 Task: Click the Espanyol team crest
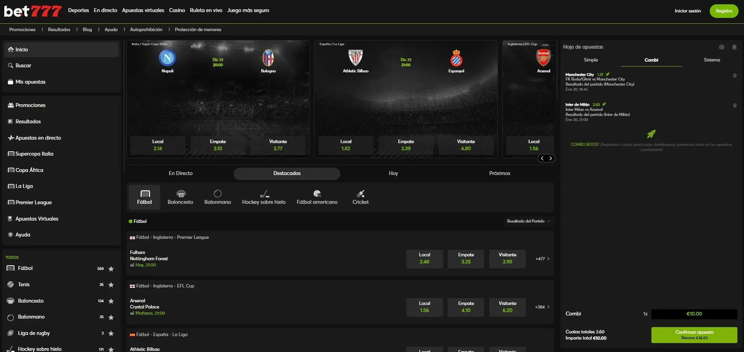pos(456,58)
